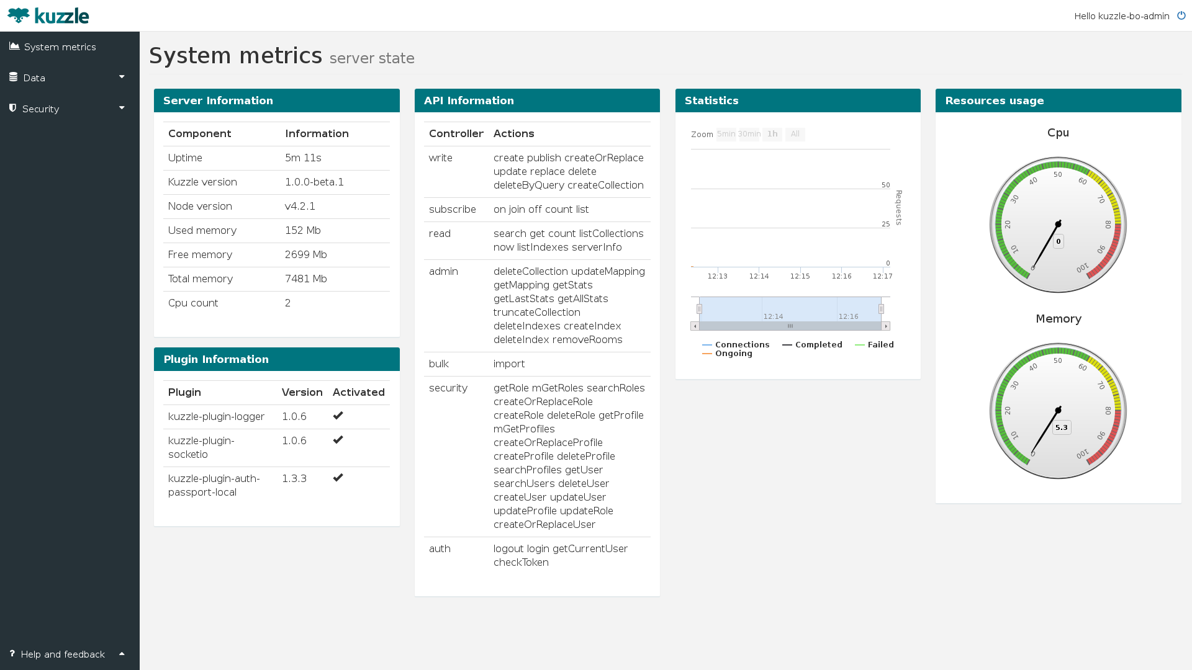The width and height of the screenshot is (1192, 670).
Task: Click left handle of chart navigator
Action: (x=699, y=309)
